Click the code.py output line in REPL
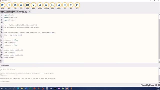The width and height of the screenshot is (160, 90). coord(5,81)
